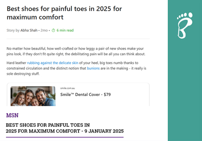Select the '6 min read' label

(x=65, y=30)
